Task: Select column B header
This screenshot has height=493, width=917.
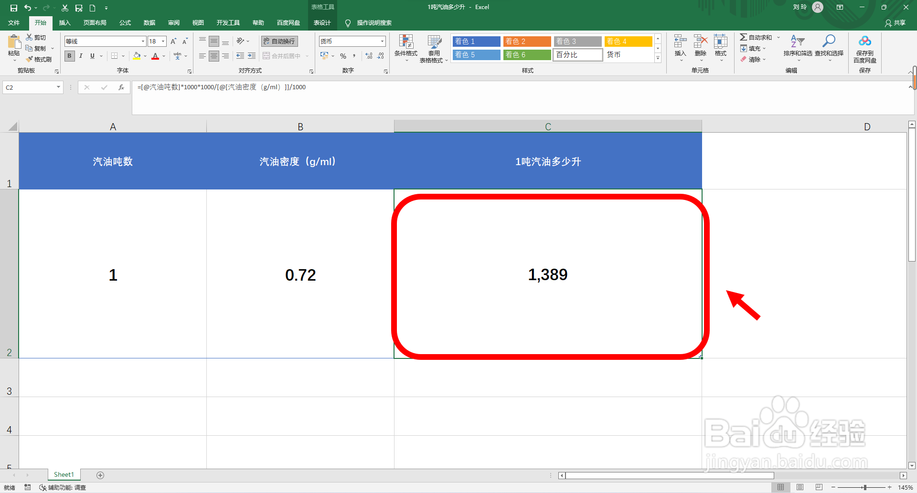Action: (x=300, y=126)
